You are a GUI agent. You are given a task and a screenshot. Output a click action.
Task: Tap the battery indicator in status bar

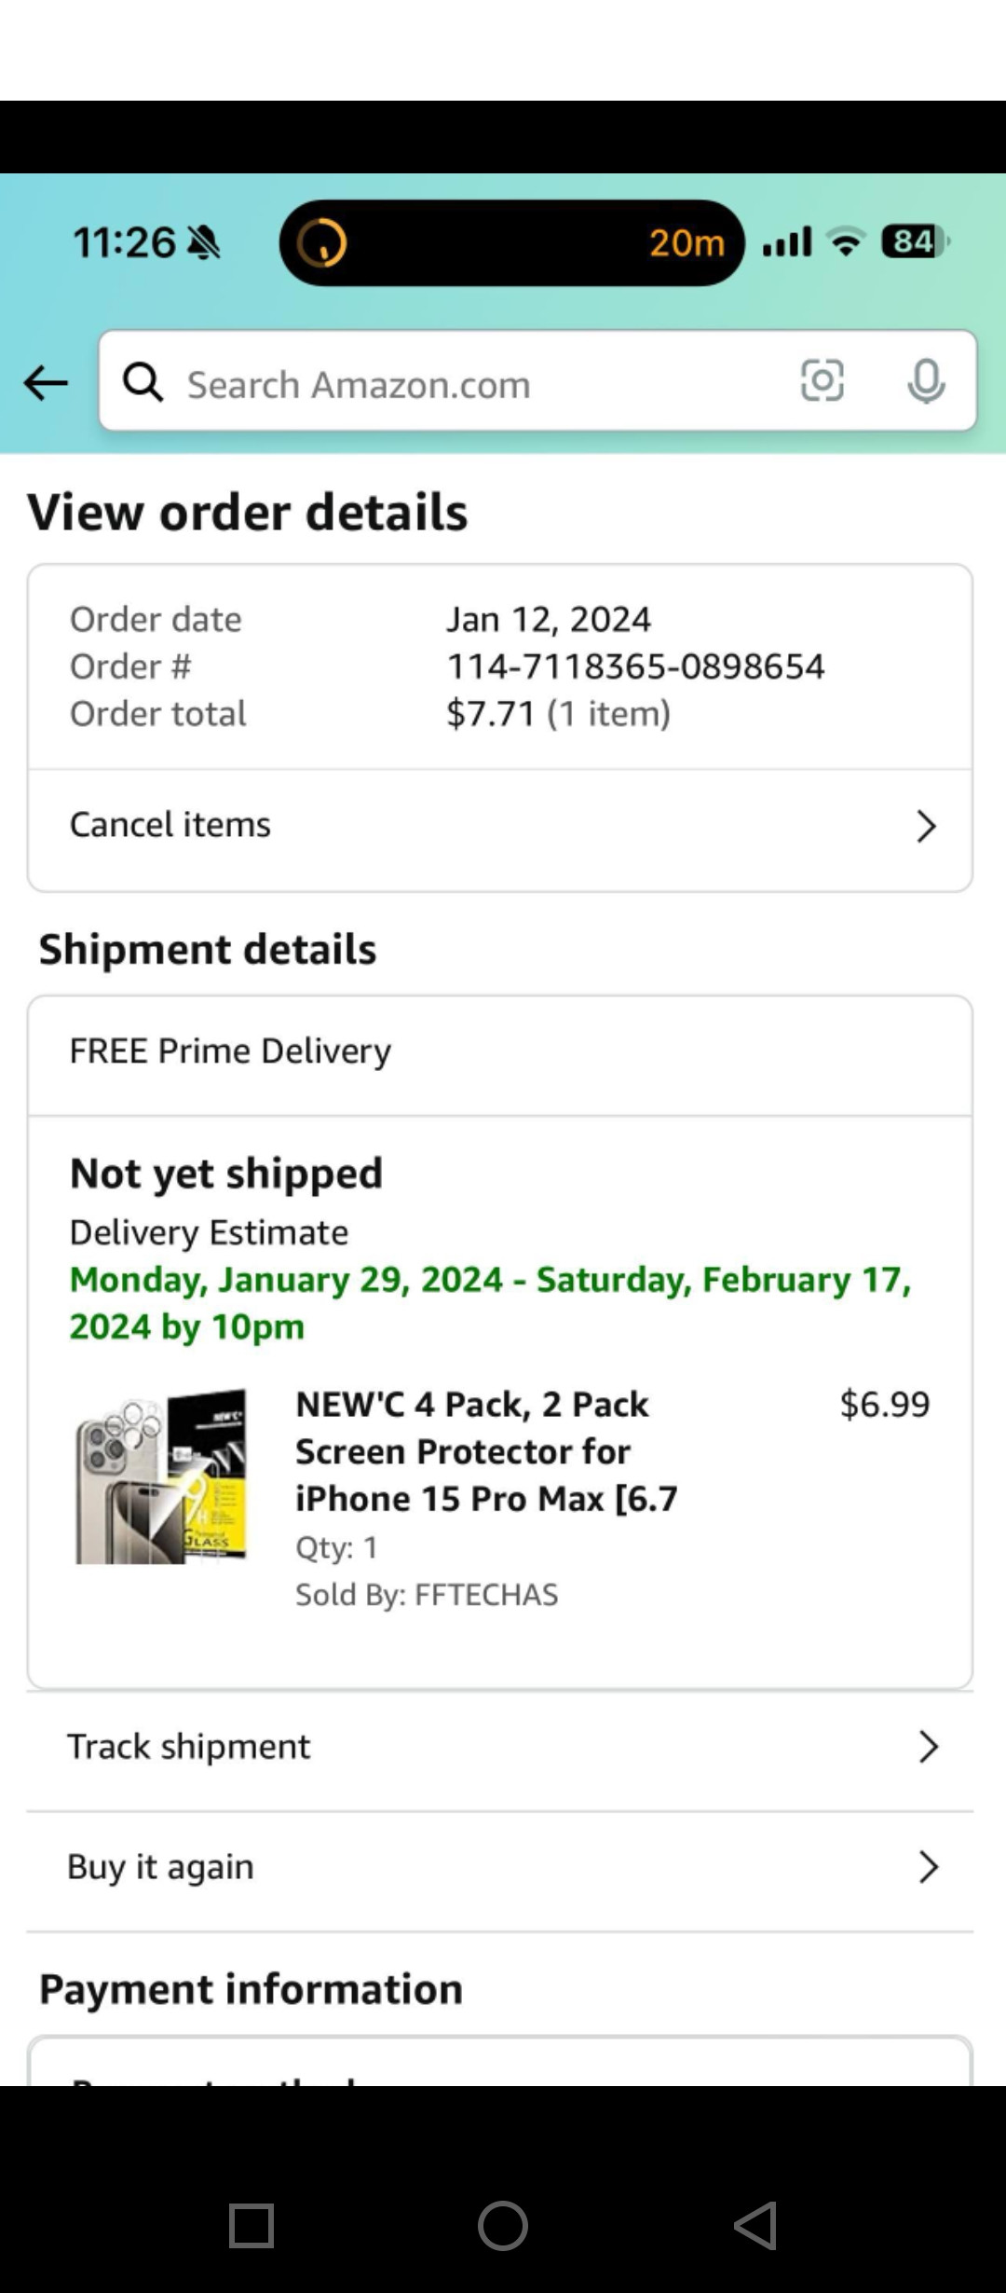(x=914, y=242)
